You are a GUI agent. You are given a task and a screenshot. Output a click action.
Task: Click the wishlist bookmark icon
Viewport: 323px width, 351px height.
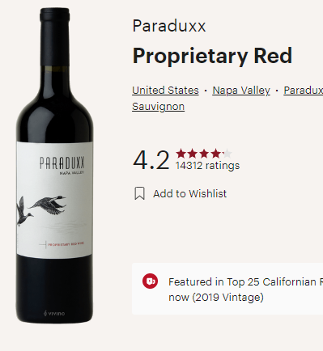pyautogui.click(x=139, y=193)
